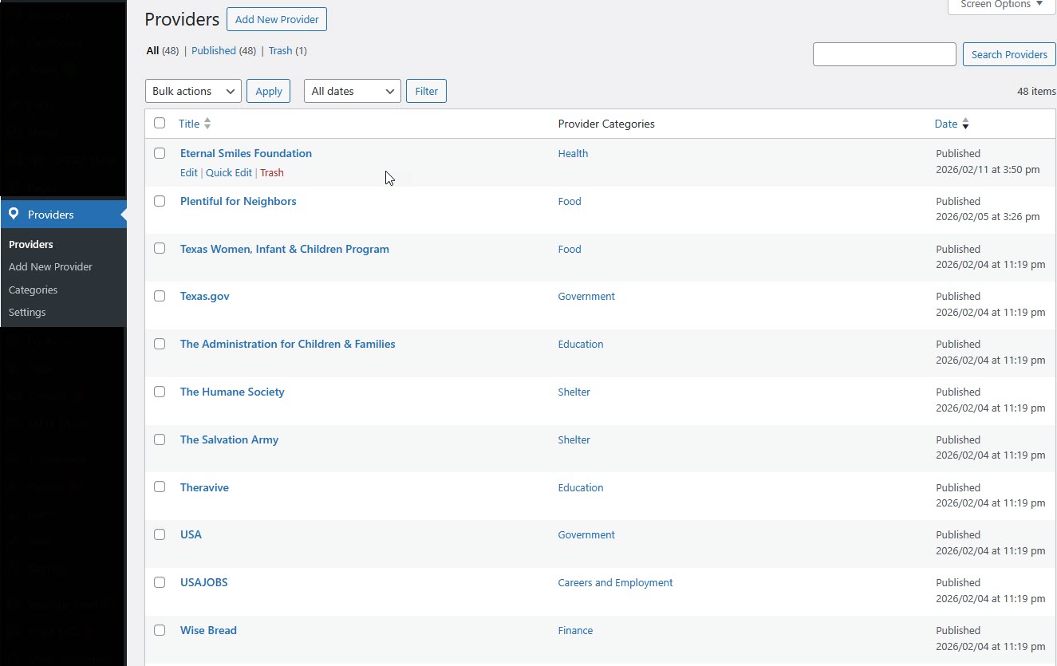Open the Careers and Employment category link

coord(615,583)
